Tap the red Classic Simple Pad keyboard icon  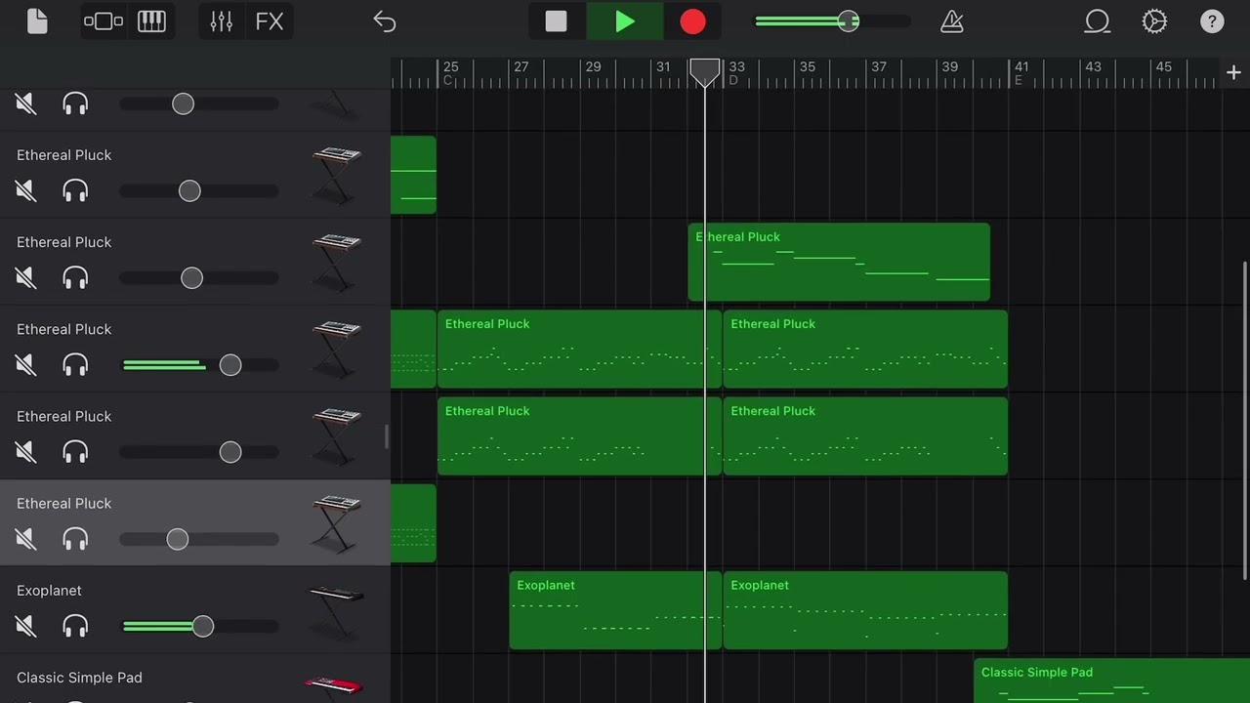[x=334, y=686]
